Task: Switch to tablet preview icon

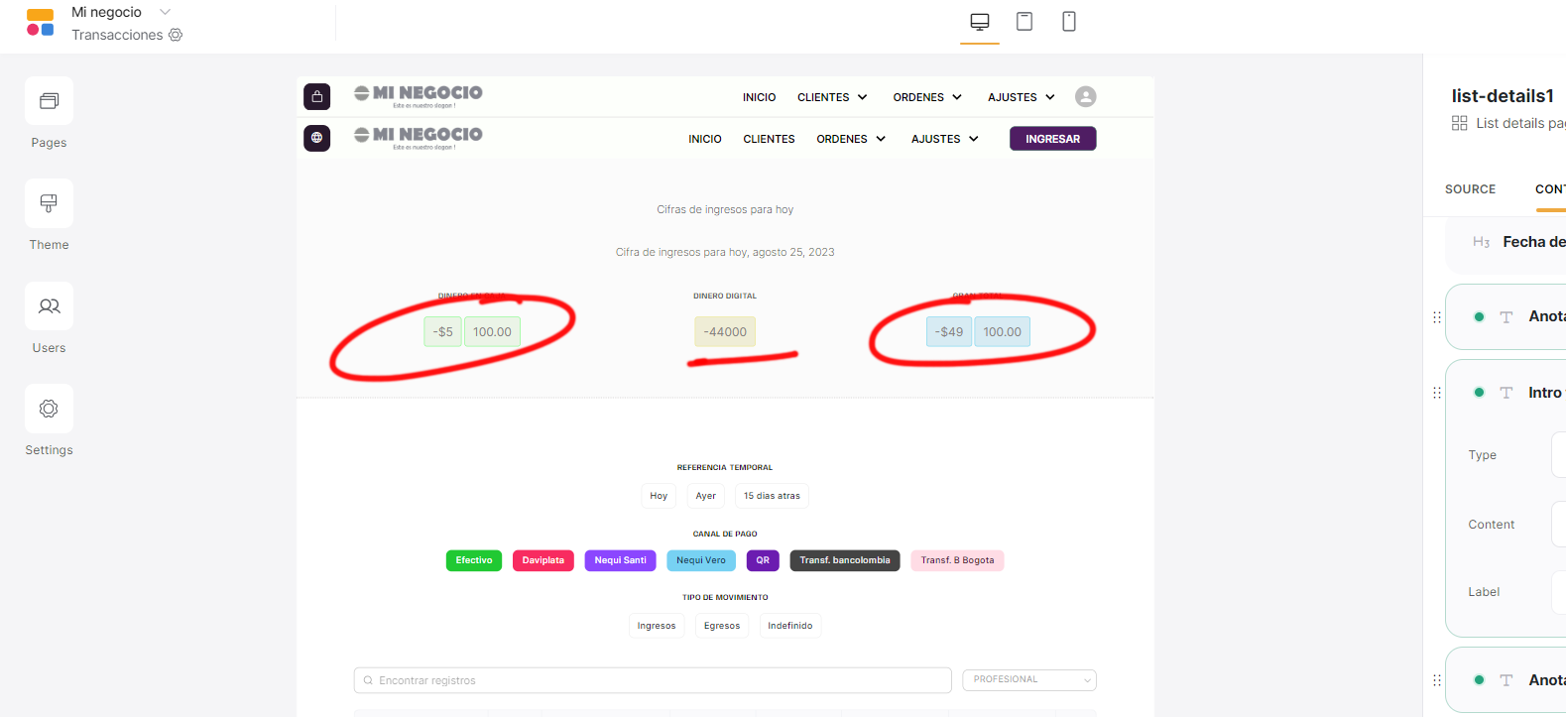Action: coord(1024,22)
